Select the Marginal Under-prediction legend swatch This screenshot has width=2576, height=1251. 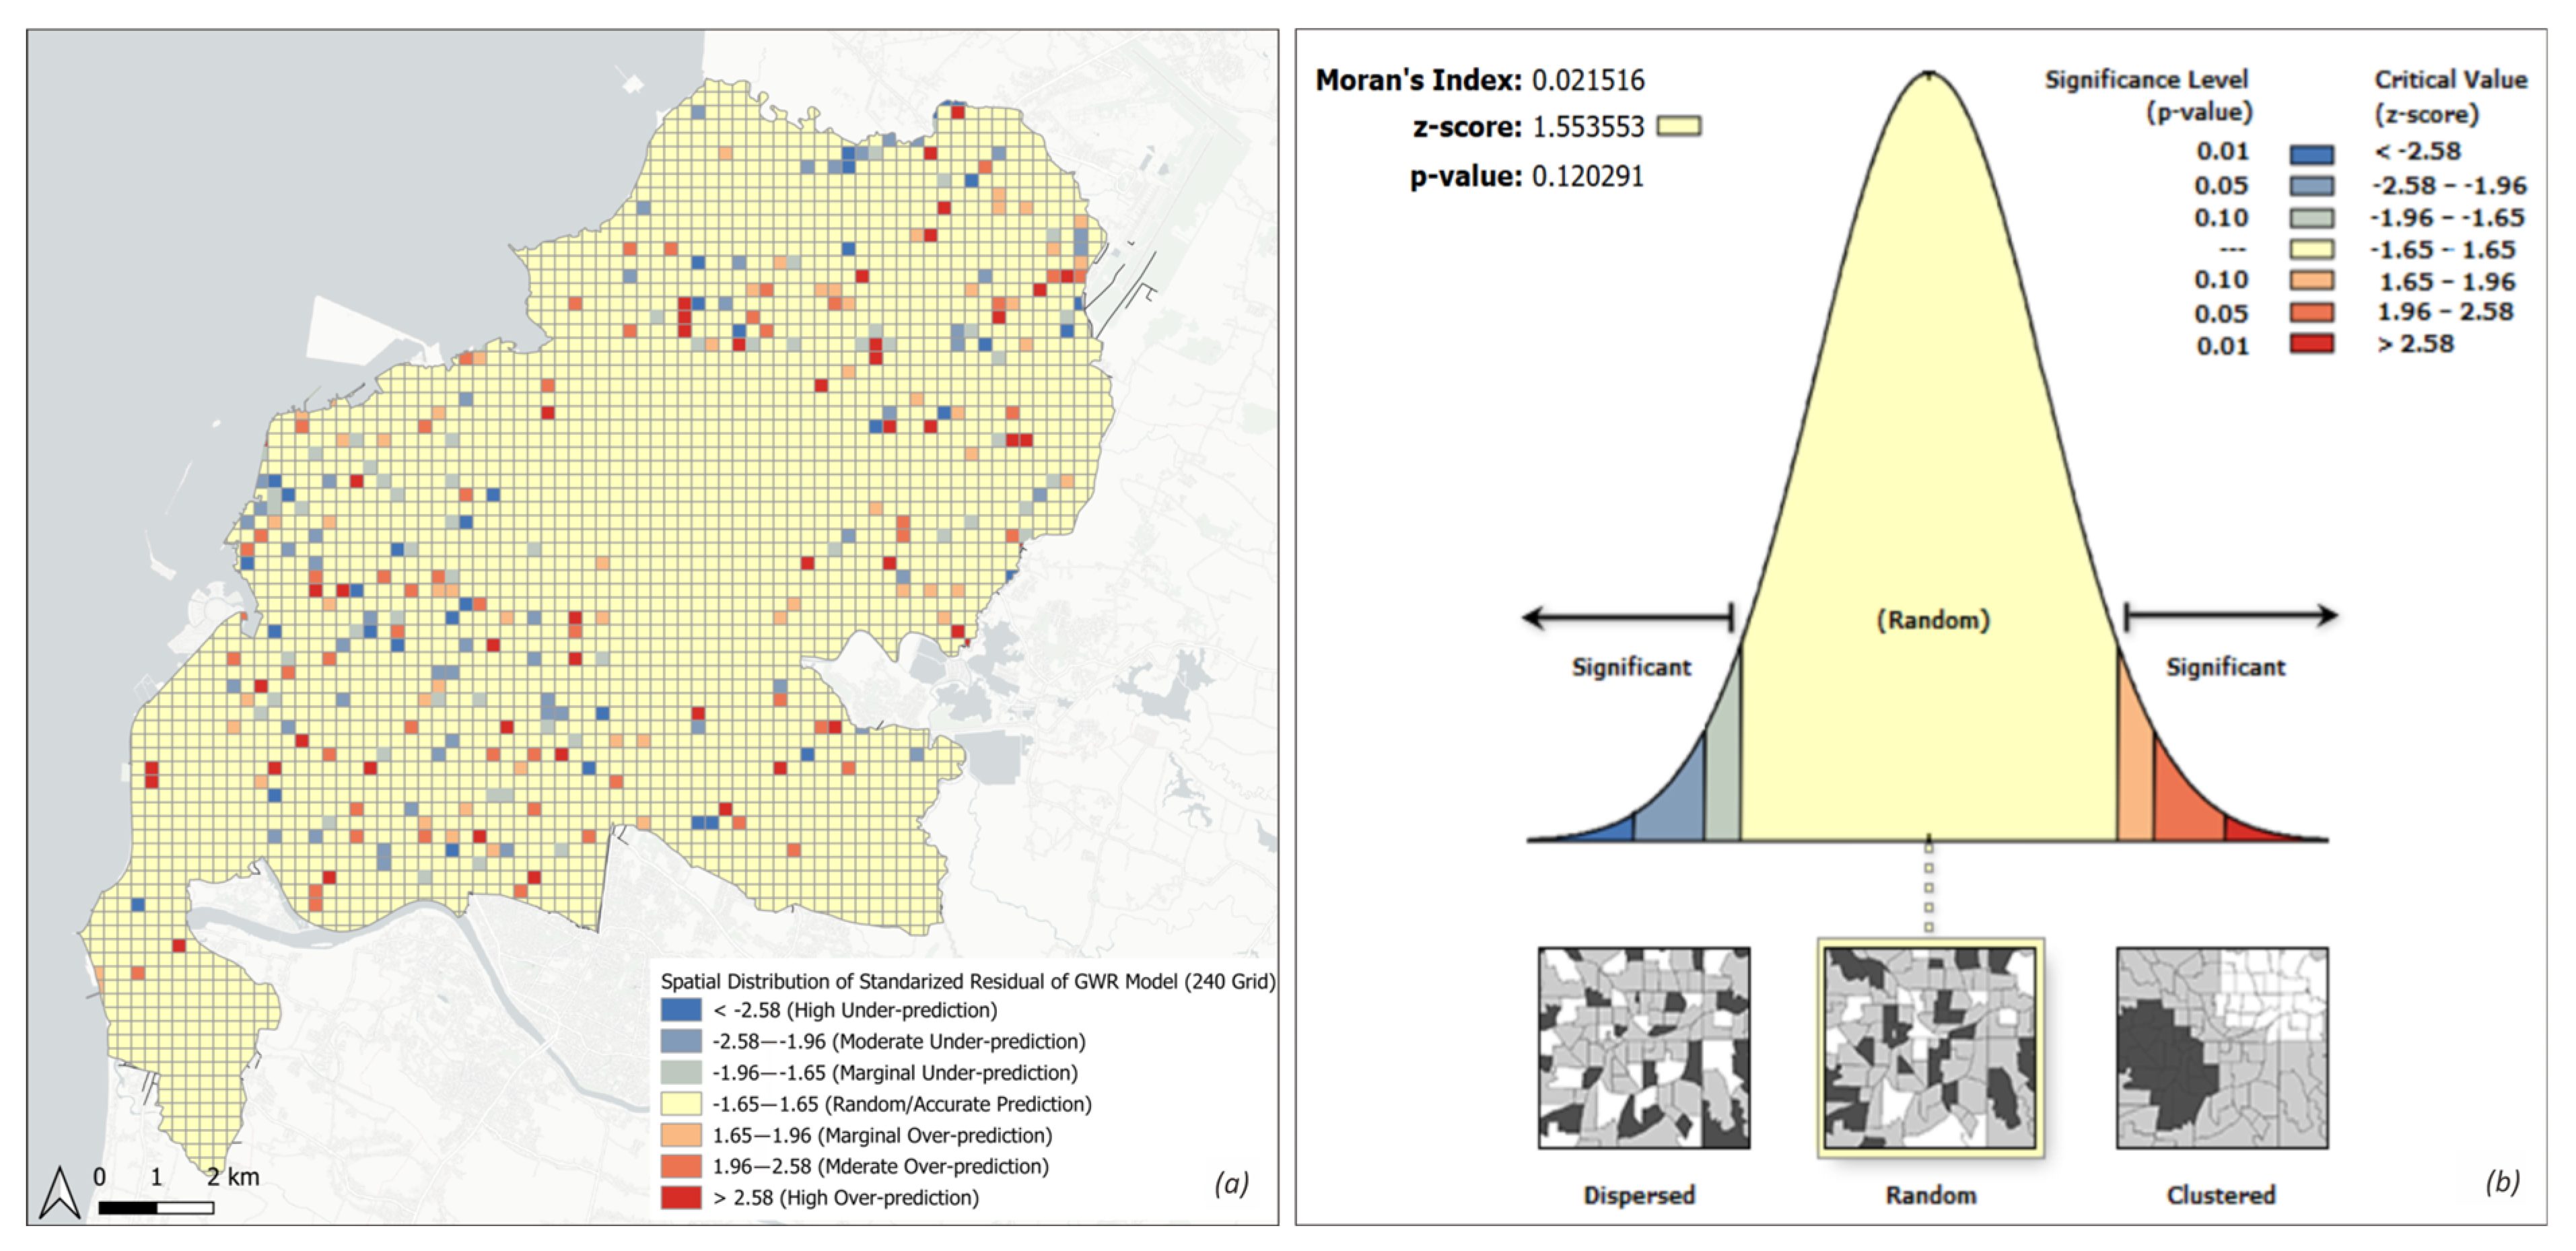click(681, 1073)
